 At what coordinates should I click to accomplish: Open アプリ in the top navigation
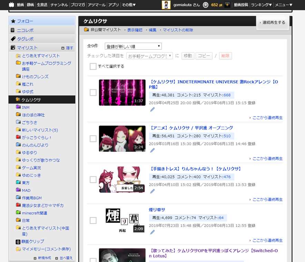click(114, 5)
